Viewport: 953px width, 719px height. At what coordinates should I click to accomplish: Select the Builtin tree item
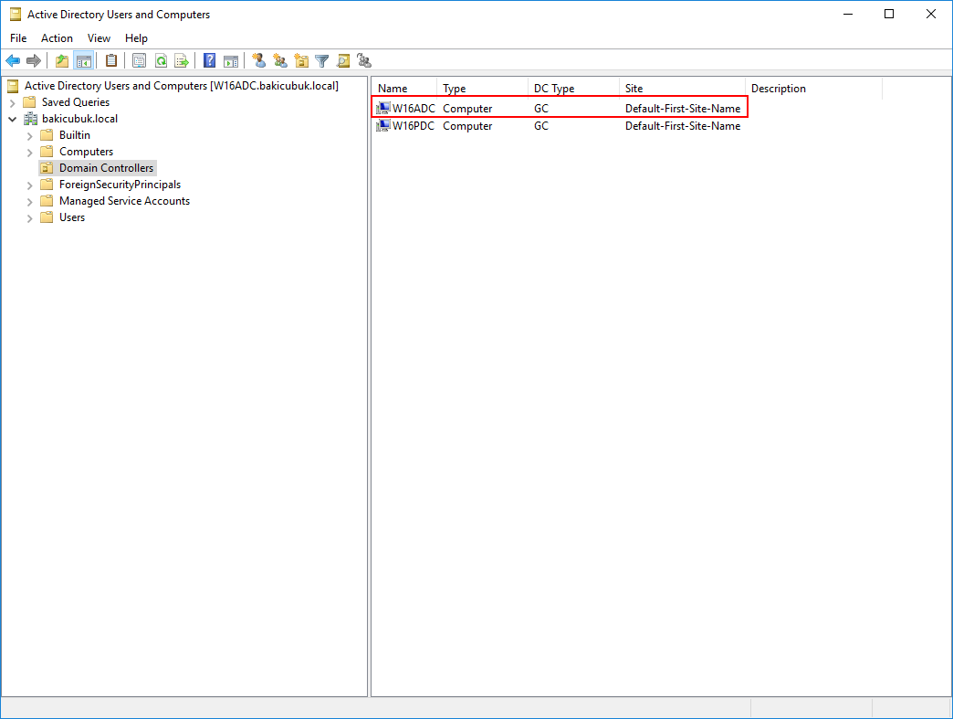pyautogui.click(x=75, y=135)
